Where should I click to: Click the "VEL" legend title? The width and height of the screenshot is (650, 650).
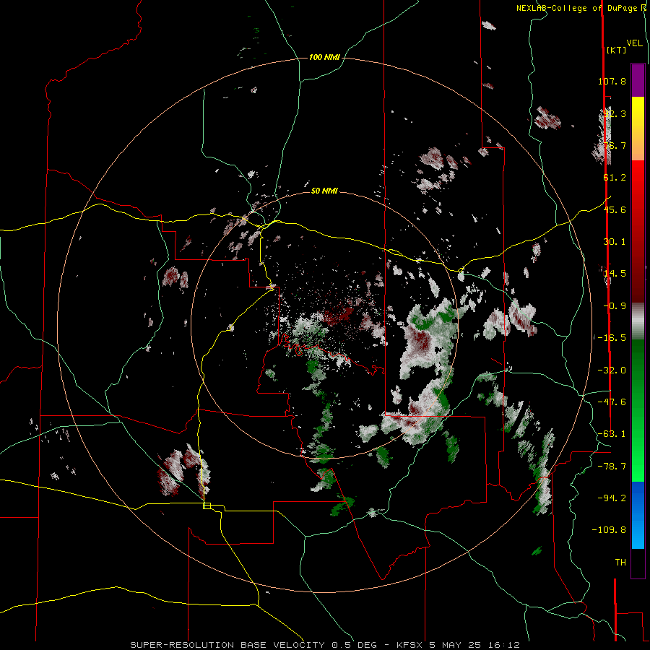tap(634, 43)
